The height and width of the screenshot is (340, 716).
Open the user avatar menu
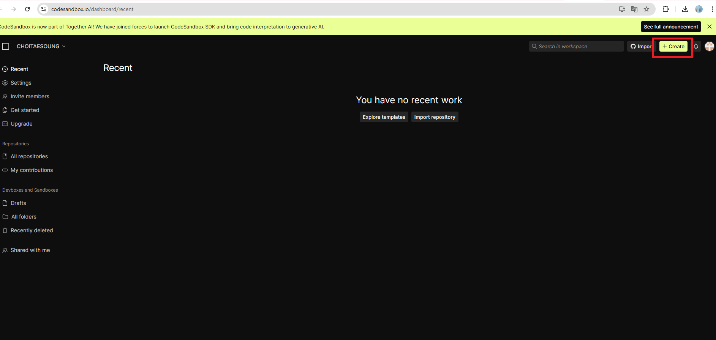click(709, 46)
